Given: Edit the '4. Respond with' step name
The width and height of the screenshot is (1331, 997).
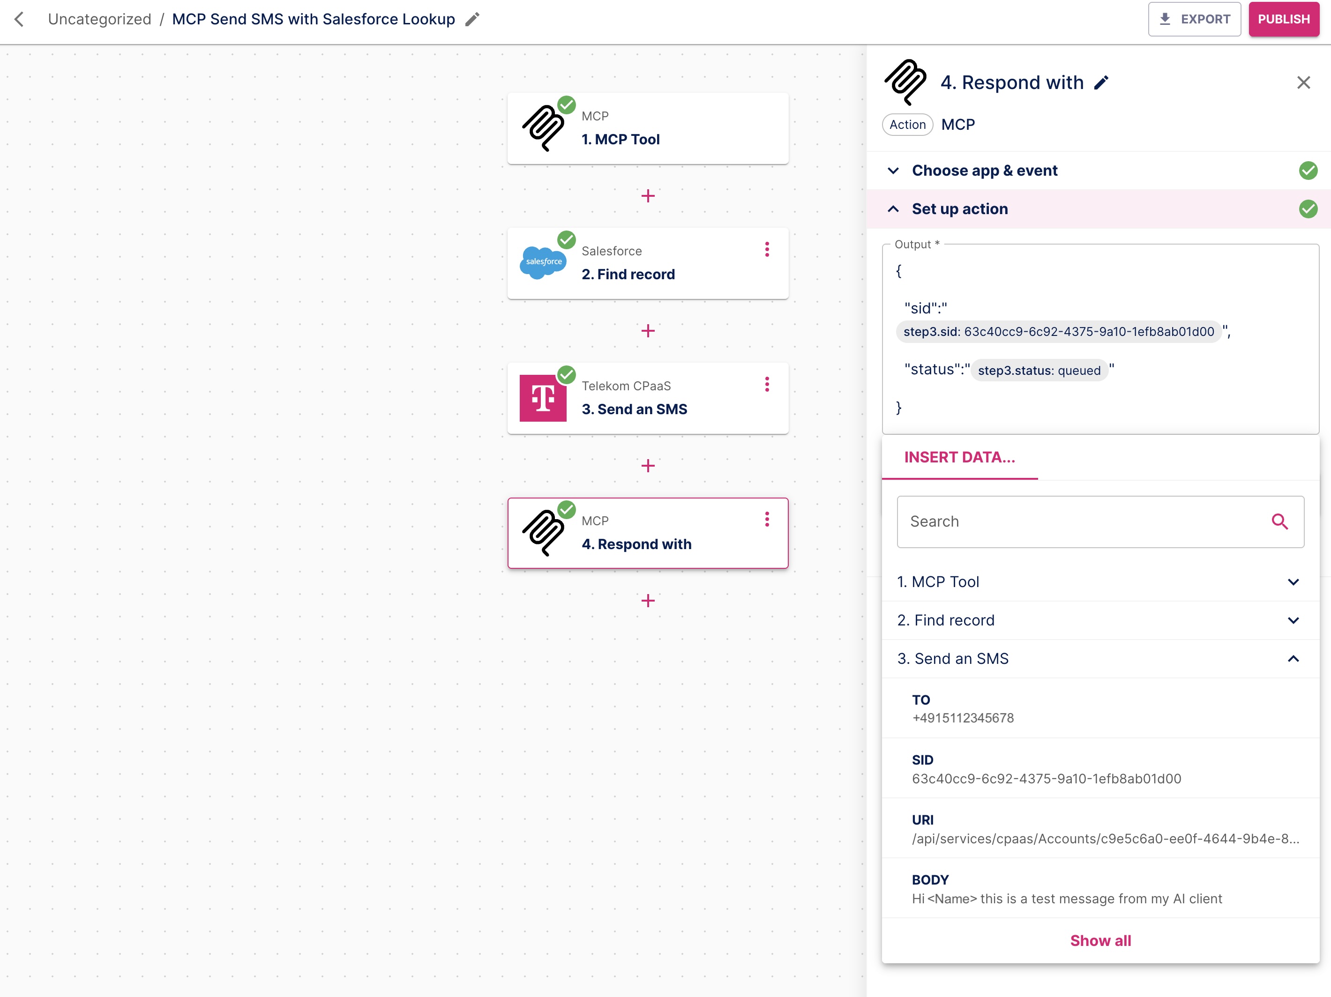Looking at the screenshot, I should [1100, 82].
